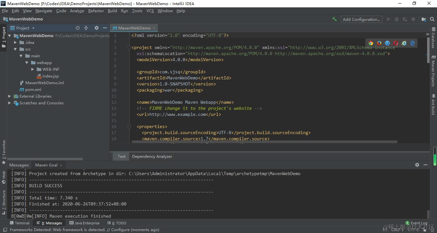Toggle the 1: Project tool window button
The width and height of the screenshot is (437, 233).
[x=4, y=37]
